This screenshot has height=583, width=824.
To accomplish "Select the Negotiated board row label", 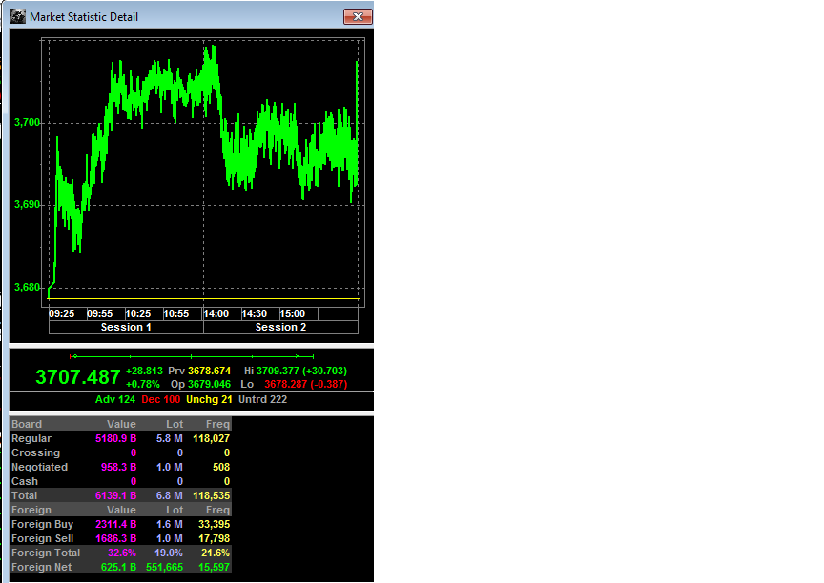I will tap(39, 467).
